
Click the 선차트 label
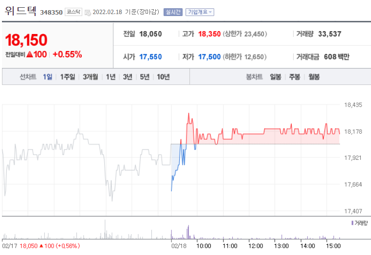(x=28, y=77)
